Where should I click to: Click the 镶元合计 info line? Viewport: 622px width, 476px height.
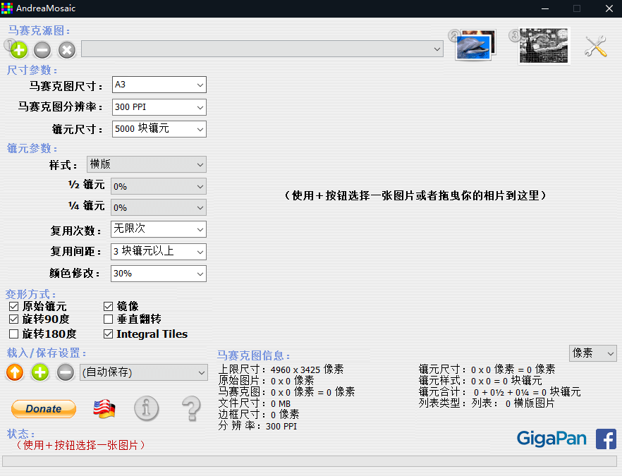pos(499,392)
